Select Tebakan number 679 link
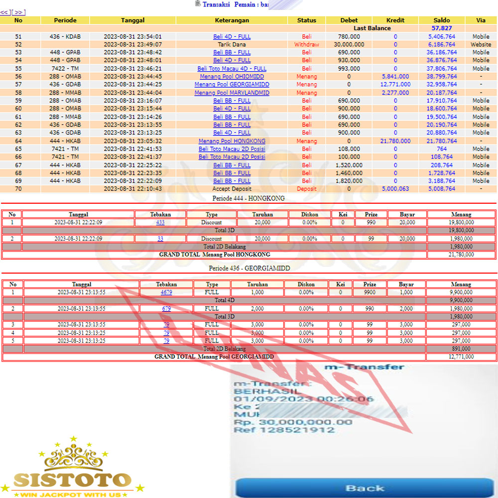This screenshot has width=498, height=498. pos(166,309)
